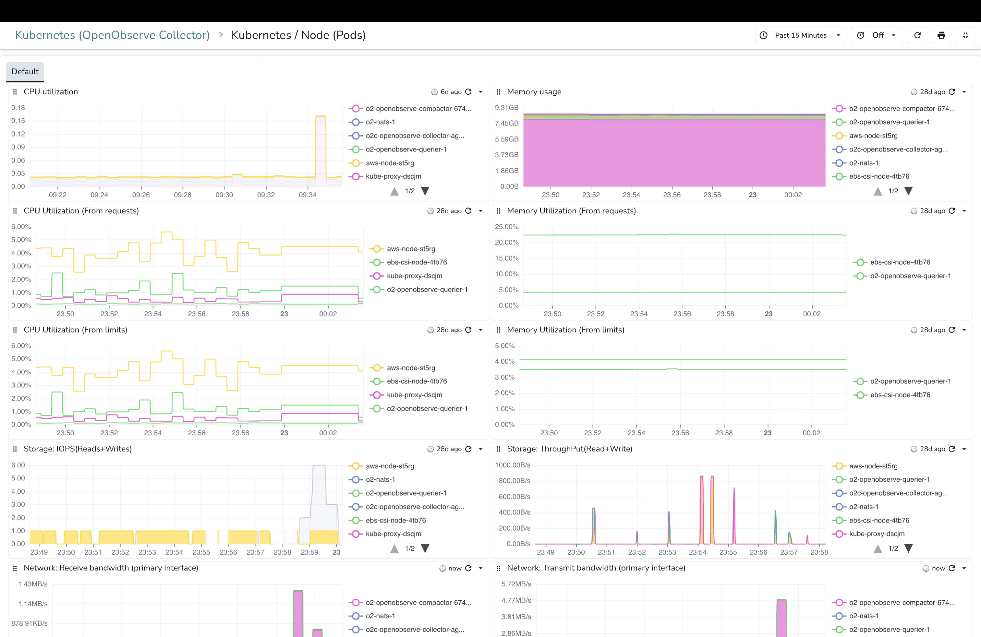
Task: Refresh the entire dashboard via toolbar icon
Action: point(917,35)
